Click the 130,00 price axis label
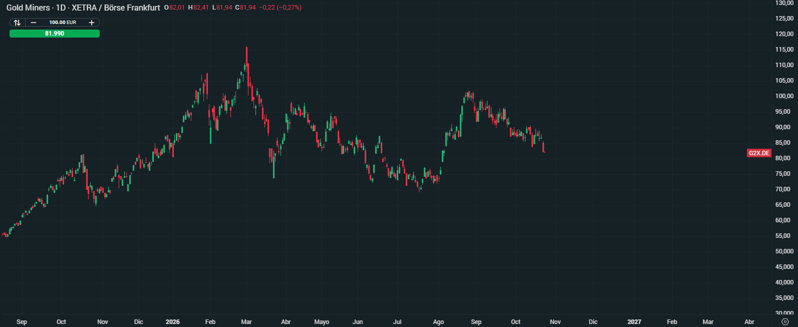 click(784, 3)
